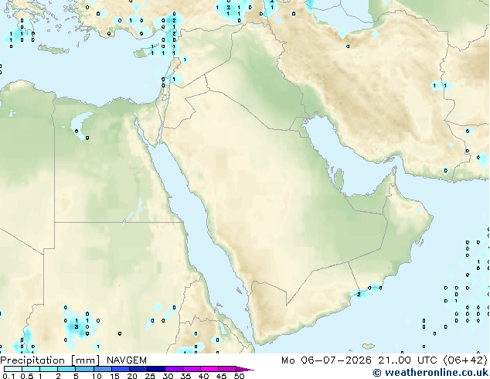
Task: Click the '(06+42)' run offset label
Action: (x=465, y=360)
